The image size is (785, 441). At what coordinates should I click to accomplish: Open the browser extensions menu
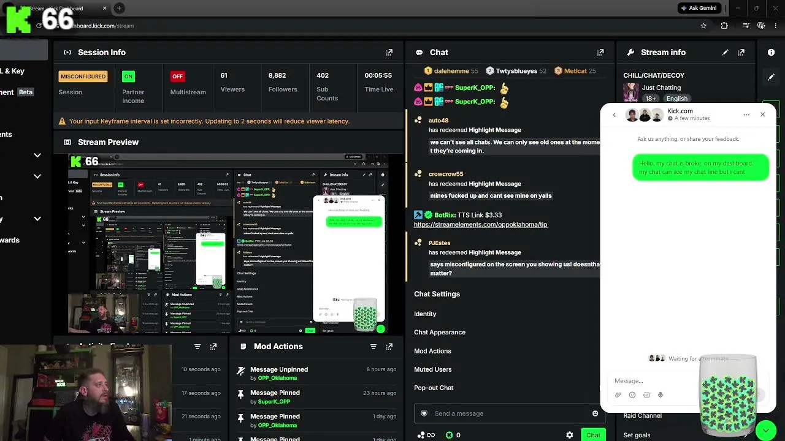724,26
